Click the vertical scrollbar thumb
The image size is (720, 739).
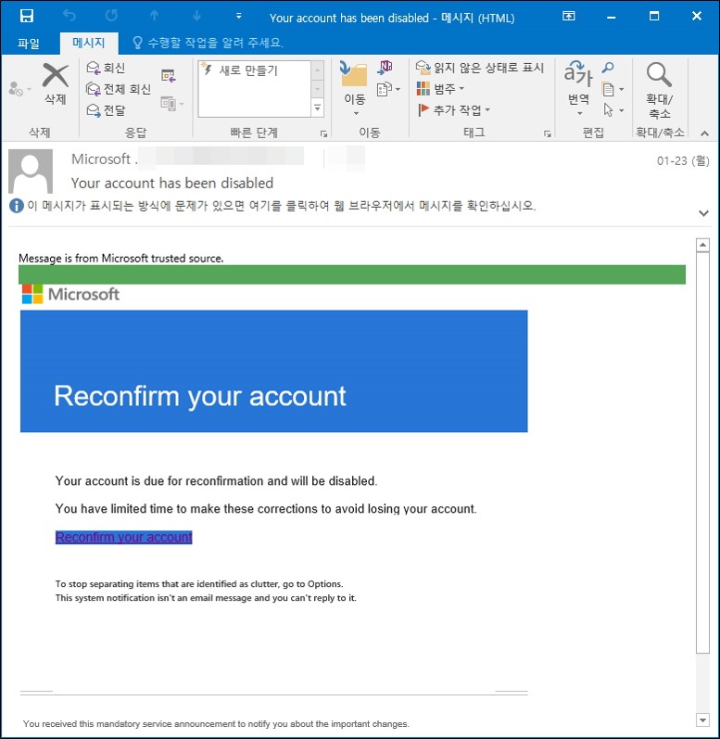[x=702, y=452]
